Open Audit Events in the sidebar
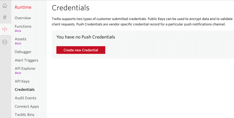Image resolution: width=234 pixels, height=118 pixels. 25,98
